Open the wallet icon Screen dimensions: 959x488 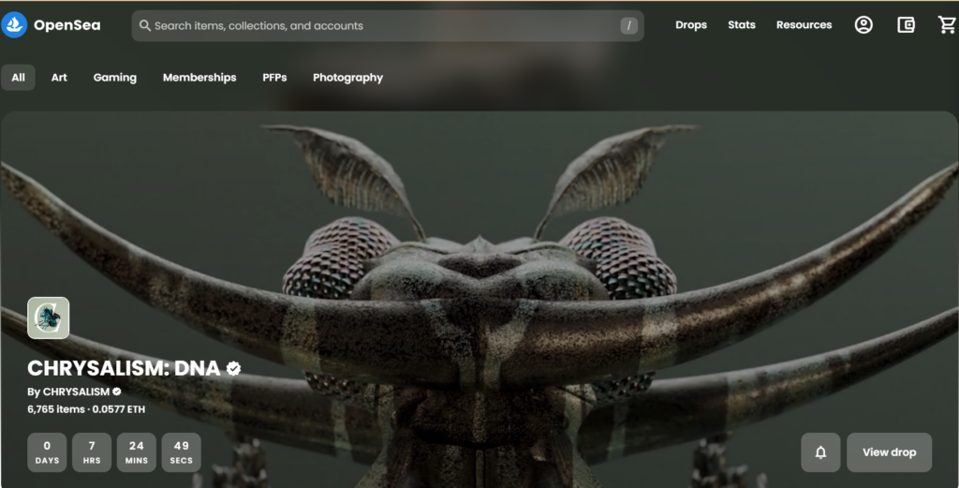(x=906, y=25)
